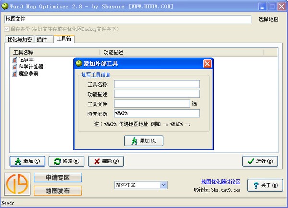Click the 选 browse button for 工具文件
Viewport: 288px width, 208px height.
(194, 104)
